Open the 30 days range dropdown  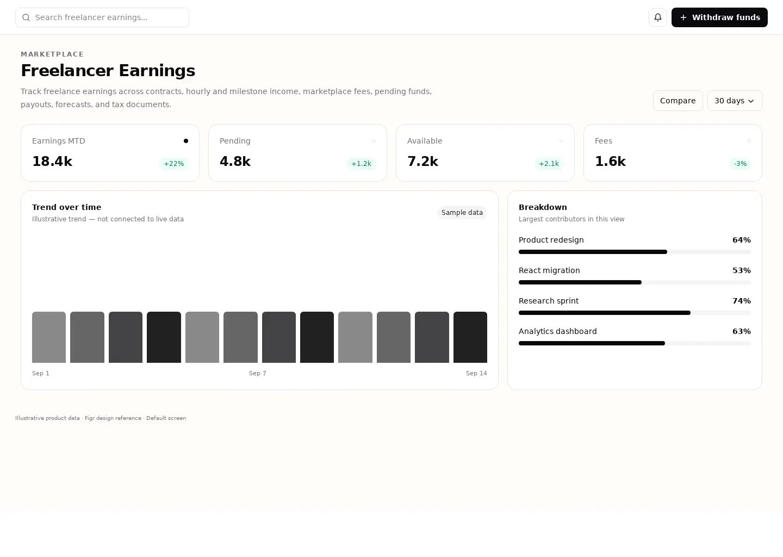(x=735, y=101)
